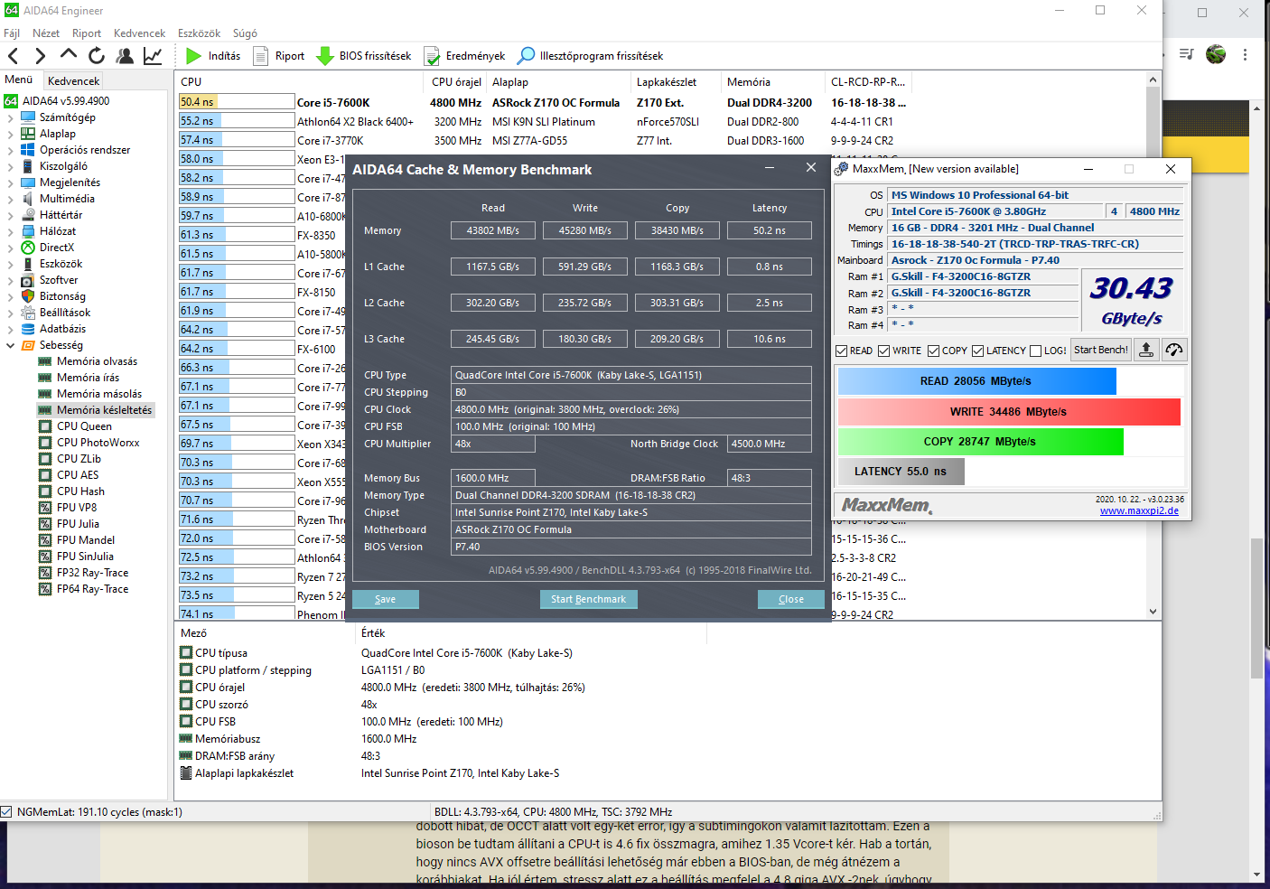The height and width of the screenshot is (889, 1270).
Task: Toggle CPU típusa checkbox
Action: click(186, 652)
